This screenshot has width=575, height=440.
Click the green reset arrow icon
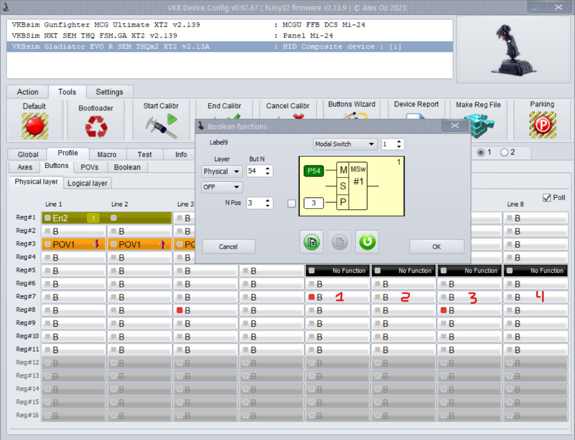[x=367, y=242]
